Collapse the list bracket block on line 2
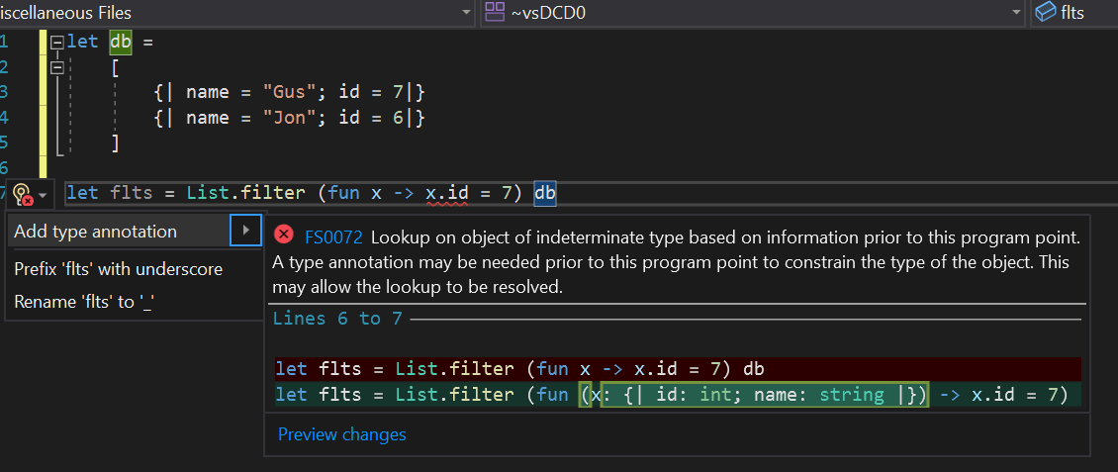1118x472 pixels. click(x=57, y=67)
